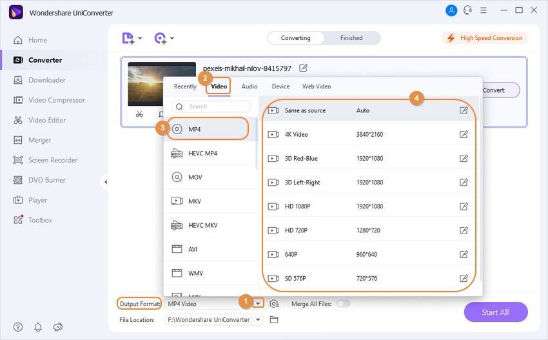This screenshot has width=548, height=340.
Task: Expand the add-from-device dropdown arrow in toolbar
Action: [x=172, y=39]
